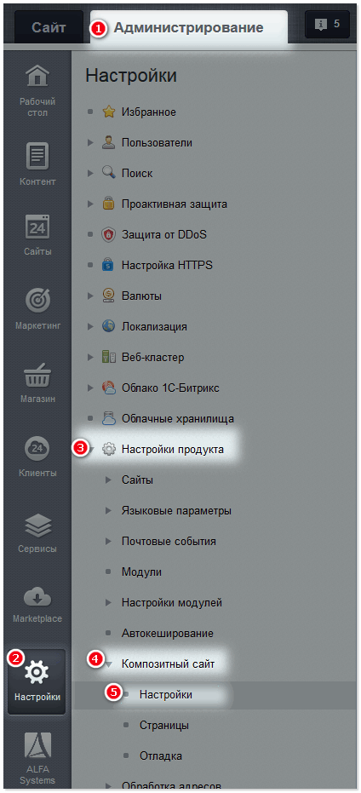Click the Облако 1С-Битрикс cloud icon
The image size is (361, 793).
(x=109, y=388)
